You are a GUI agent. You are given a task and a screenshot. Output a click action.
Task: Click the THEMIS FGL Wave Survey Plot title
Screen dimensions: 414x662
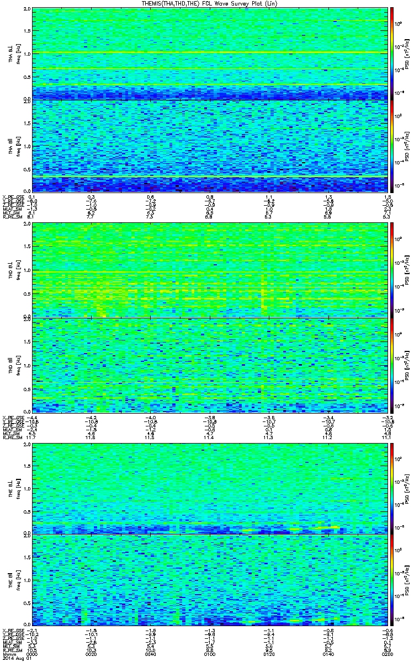coord(209,3)
